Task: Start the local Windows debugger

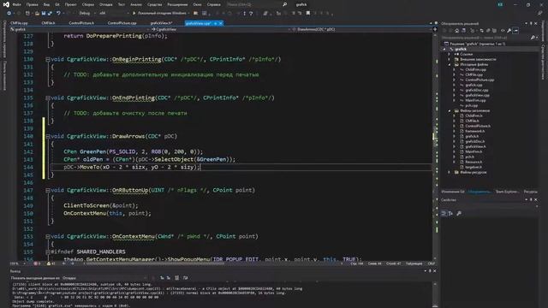Action: [160, 14]
